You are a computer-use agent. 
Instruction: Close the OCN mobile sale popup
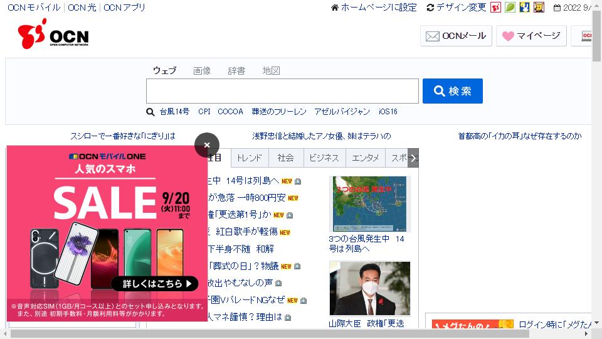207,145
